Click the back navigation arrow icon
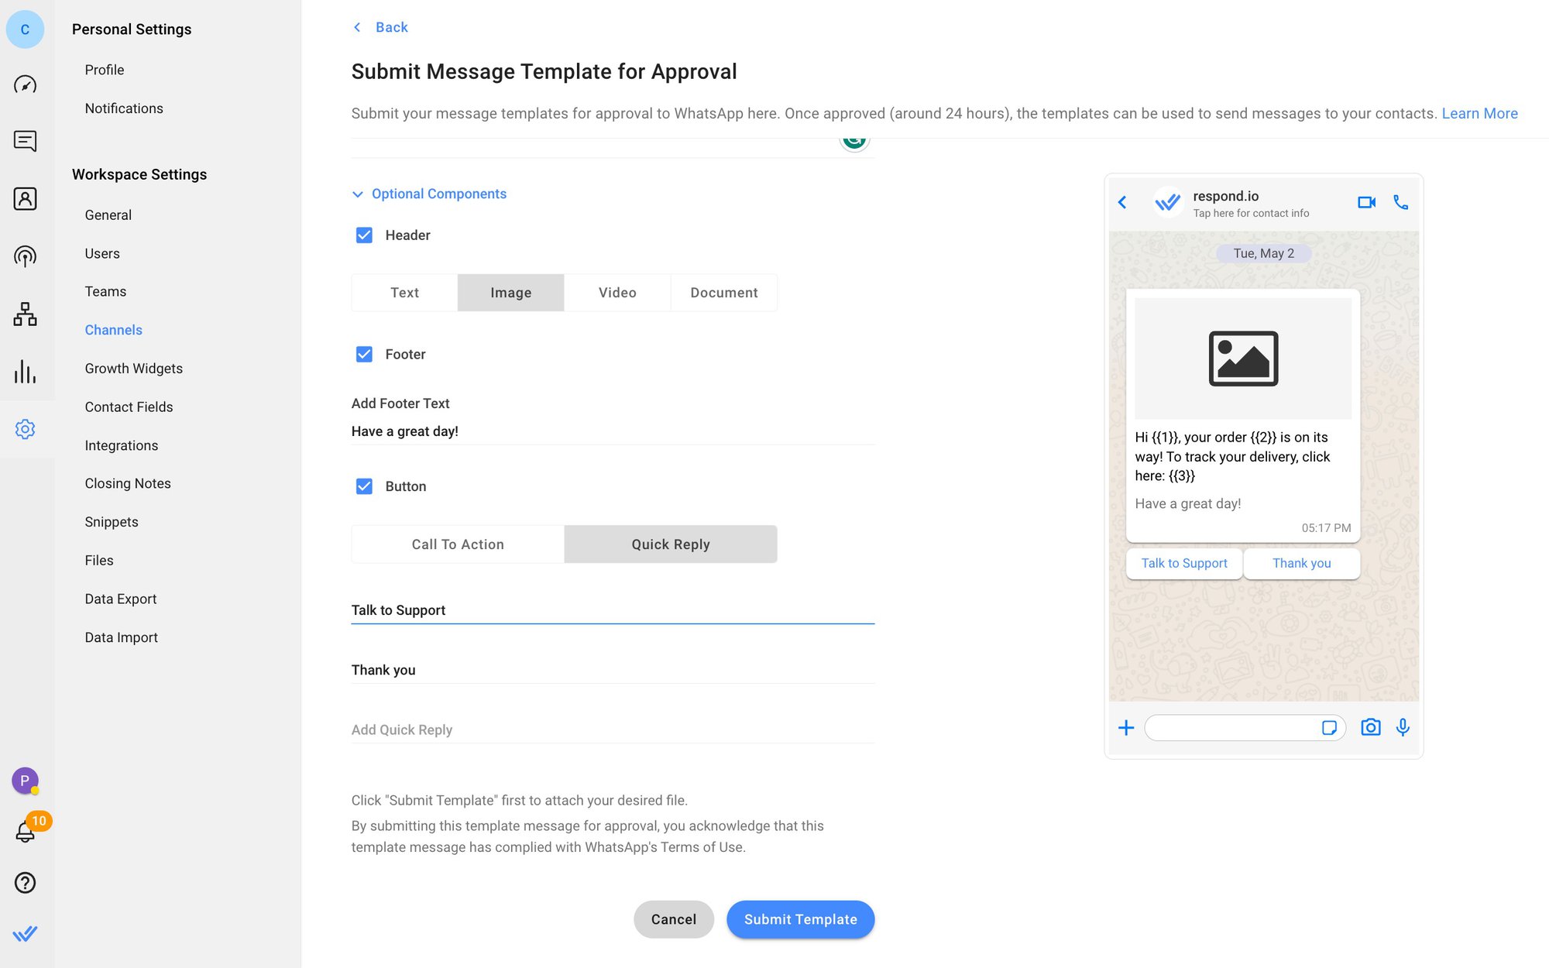The image size is (1549, 968). pyautogui.click(x=357, y=26)
